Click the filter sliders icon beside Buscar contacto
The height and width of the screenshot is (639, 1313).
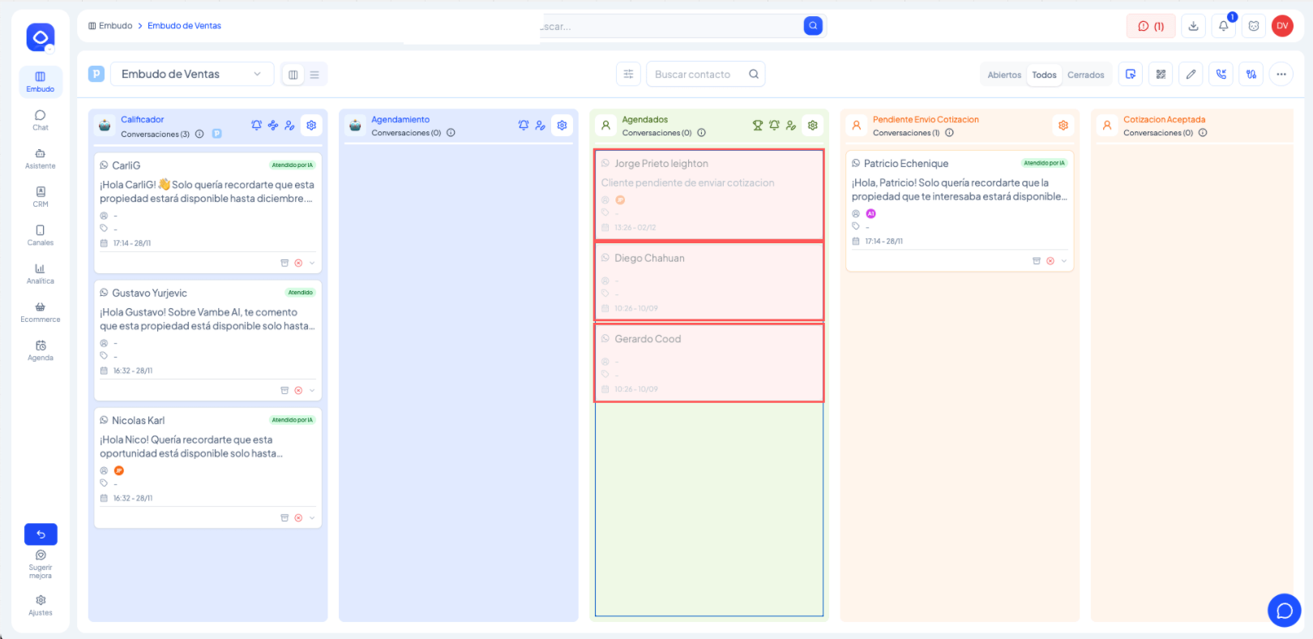coord(628,75)
